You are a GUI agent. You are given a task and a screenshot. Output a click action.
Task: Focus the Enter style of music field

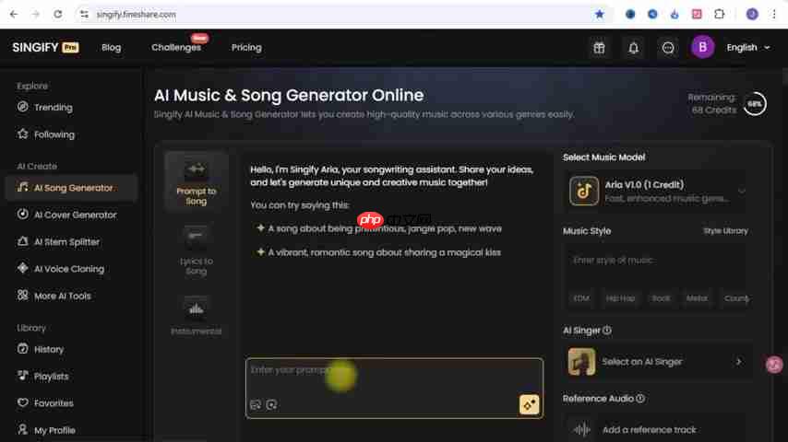(x=658, y=261)
